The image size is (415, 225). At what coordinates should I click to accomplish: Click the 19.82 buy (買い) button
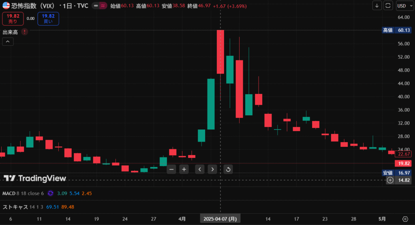[x=48, y=19]
